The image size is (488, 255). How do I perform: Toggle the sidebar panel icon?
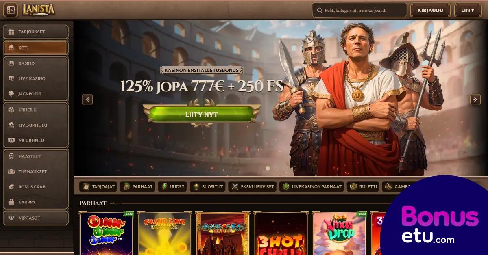[11, 10]
